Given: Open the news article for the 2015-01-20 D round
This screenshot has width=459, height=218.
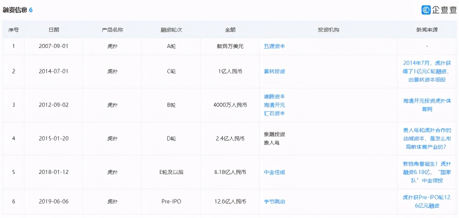Looking at the screenshot, I should click(x=427, y=138).
